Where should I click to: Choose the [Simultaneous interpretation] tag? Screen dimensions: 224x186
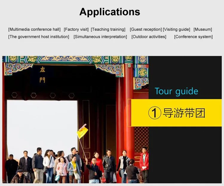pos(100,37)
